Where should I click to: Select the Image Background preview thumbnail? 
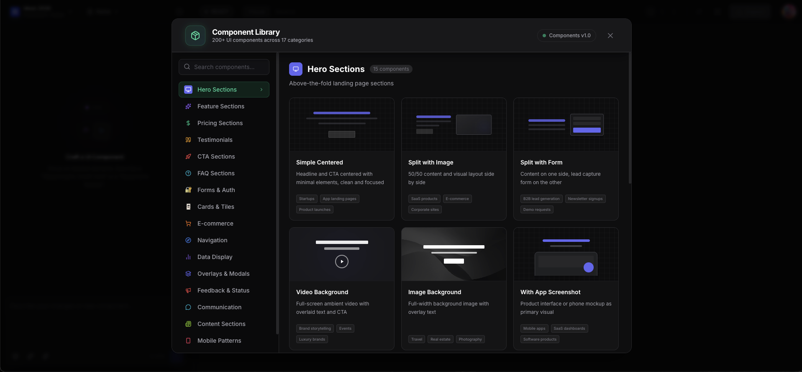click(x=454, y=254)
